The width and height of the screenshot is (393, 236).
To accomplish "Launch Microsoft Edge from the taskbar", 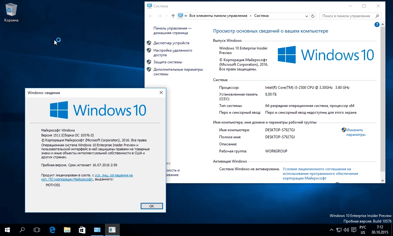I will 53,230.
